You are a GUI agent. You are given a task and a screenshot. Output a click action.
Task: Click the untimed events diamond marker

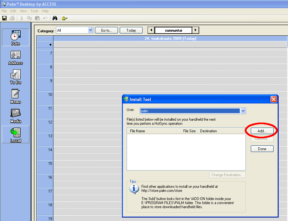point(51,45)
